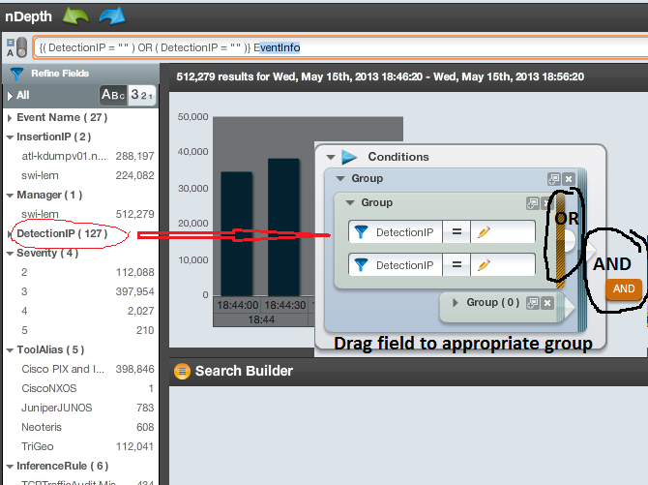648x485 pixels.
Task: Expand the Event Name ( 27 ) field
Action: (x=10, y=118)
